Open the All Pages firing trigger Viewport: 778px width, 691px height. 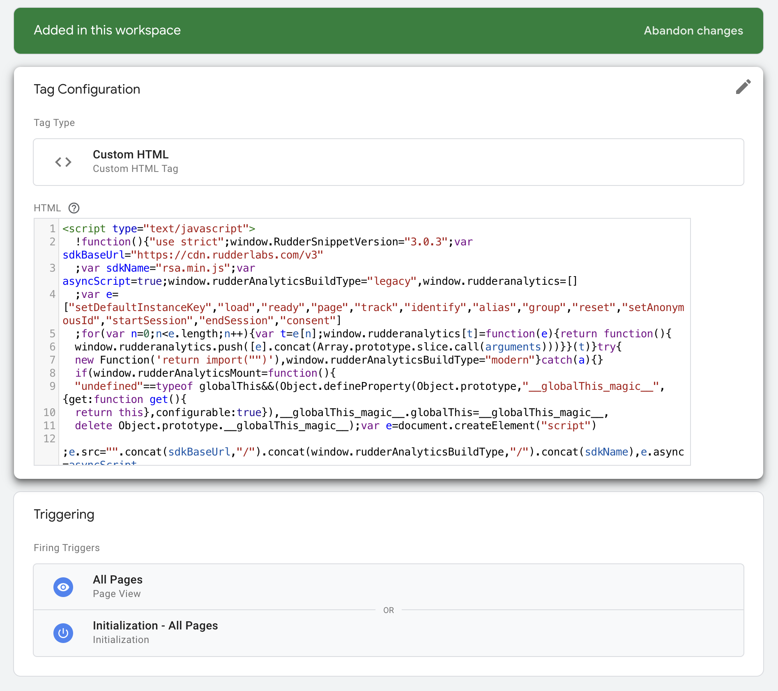[x=389, y=587]
